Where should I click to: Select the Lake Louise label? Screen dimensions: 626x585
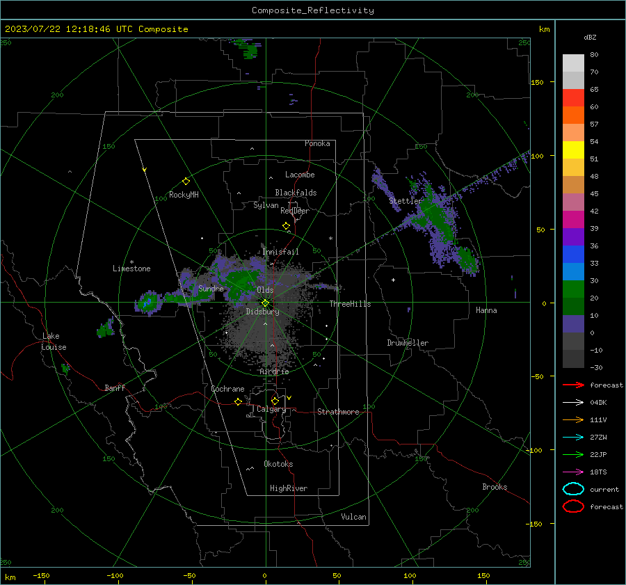54,342
